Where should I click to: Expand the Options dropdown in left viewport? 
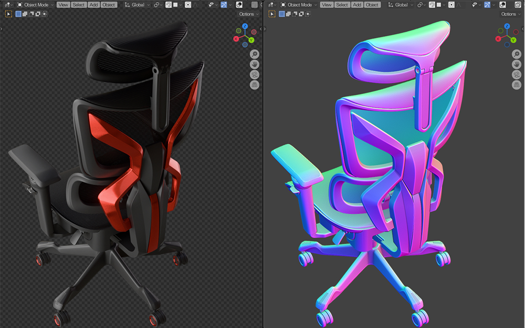(x=248, y=14)
